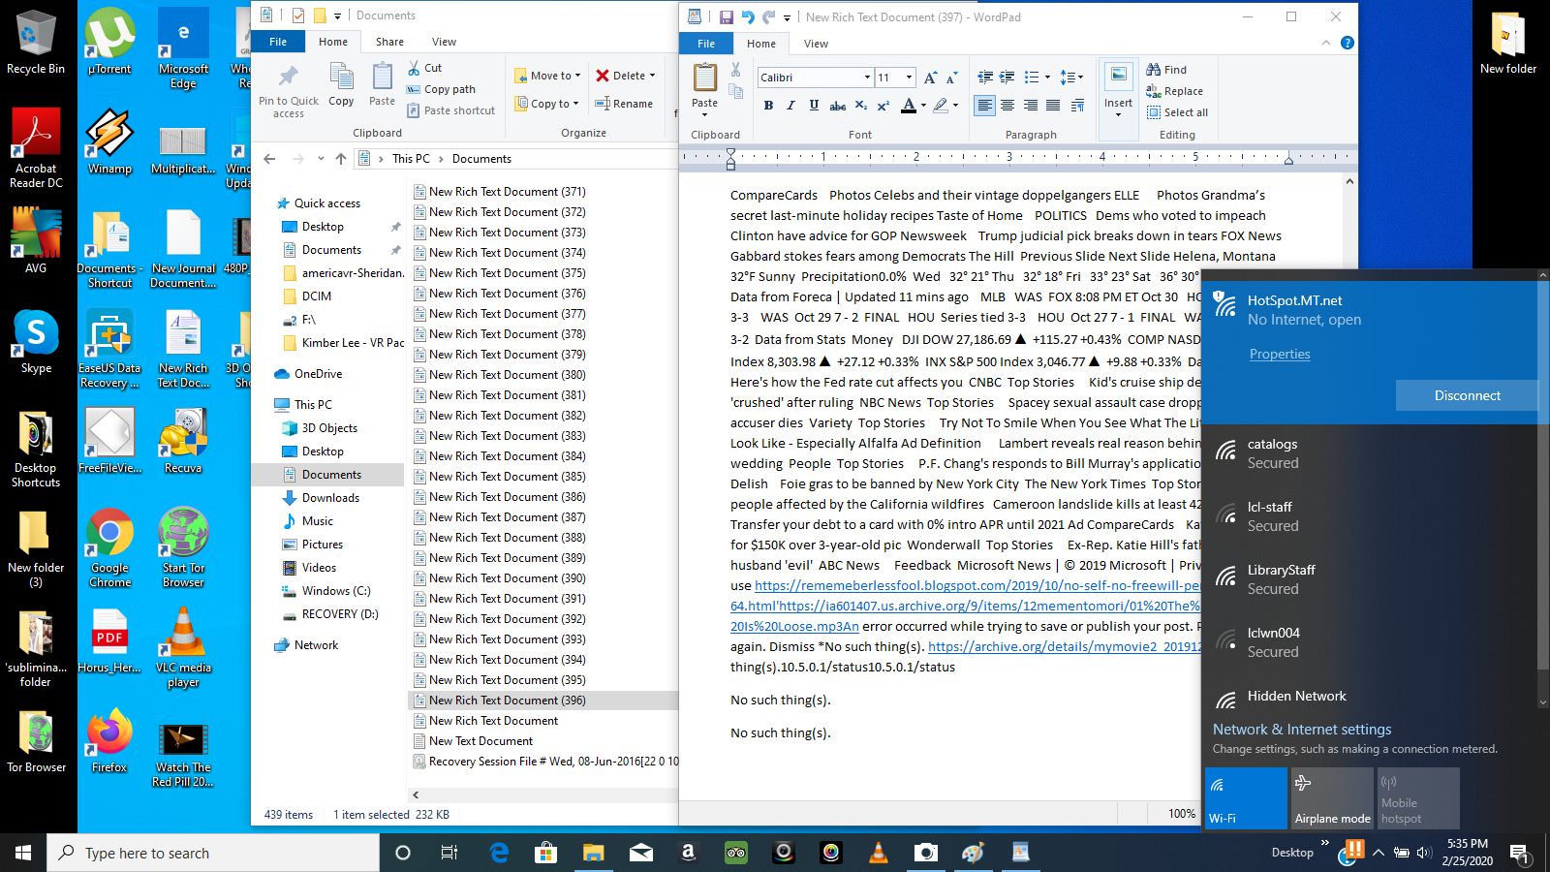1550x872 pixels.
Task: Open the File menu in File Explorer
Action: 278,42
